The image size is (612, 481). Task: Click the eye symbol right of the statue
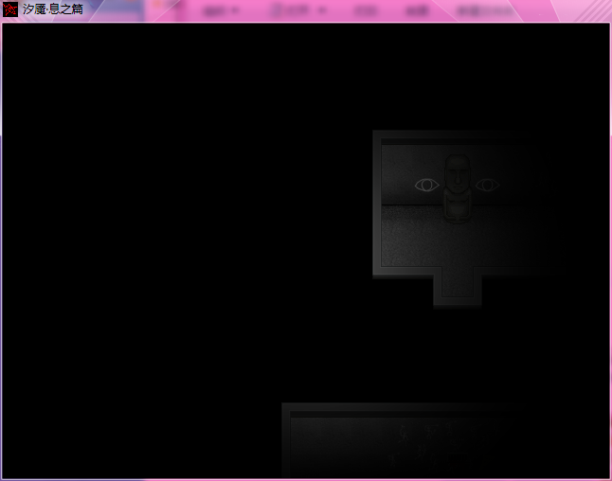(x=488, y=185)
